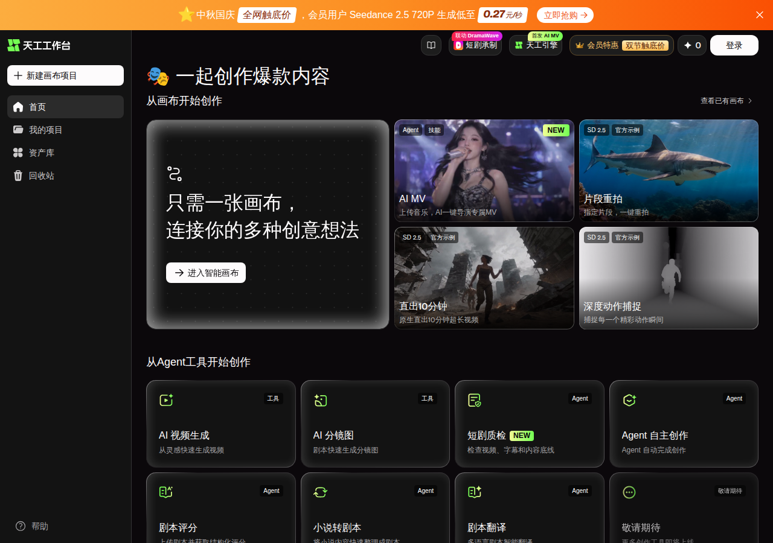Click the AI 分镜图 tool icon

click(x=320, y=400)
